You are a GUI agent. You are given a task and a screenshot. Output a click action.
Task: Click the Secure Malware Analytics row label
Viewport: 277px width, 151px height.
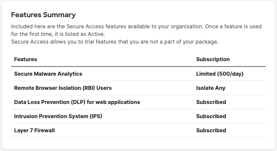coord(48,74)
